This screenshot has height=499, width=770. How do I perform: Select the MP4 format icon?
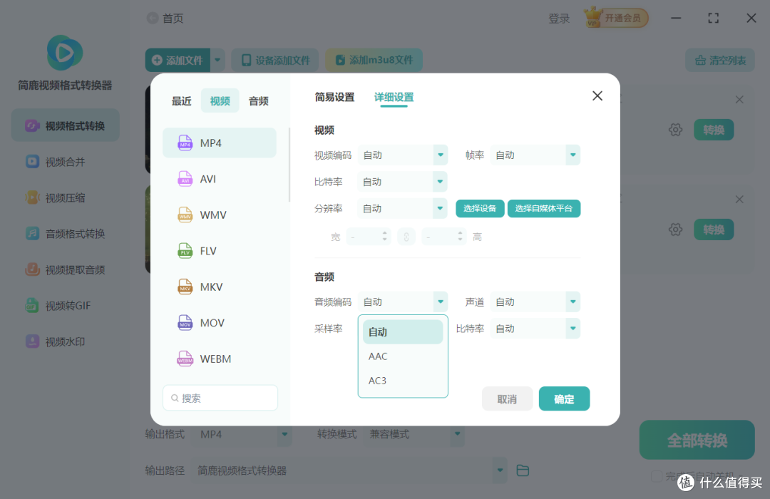pos(185,143)
